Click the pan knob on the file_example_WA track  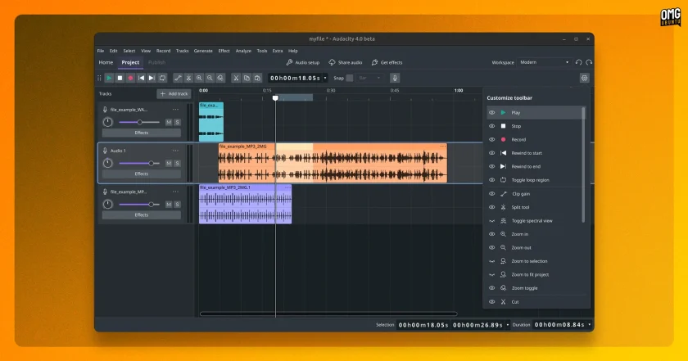tap(107, 123)
